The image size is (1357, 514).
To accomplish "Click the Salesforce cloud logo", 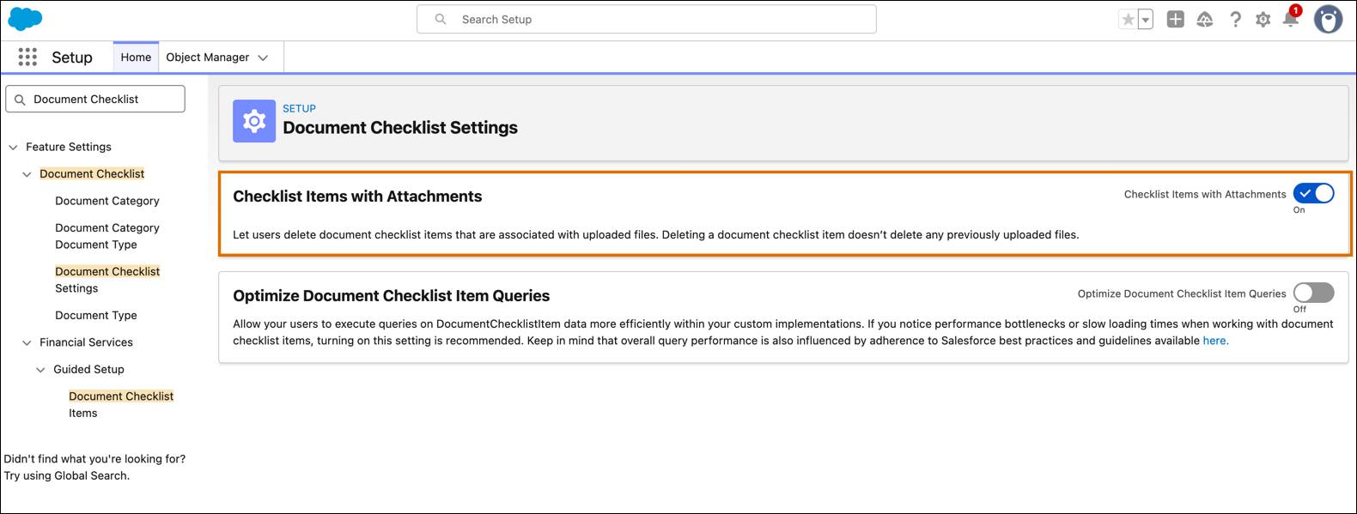I will 25,18.
